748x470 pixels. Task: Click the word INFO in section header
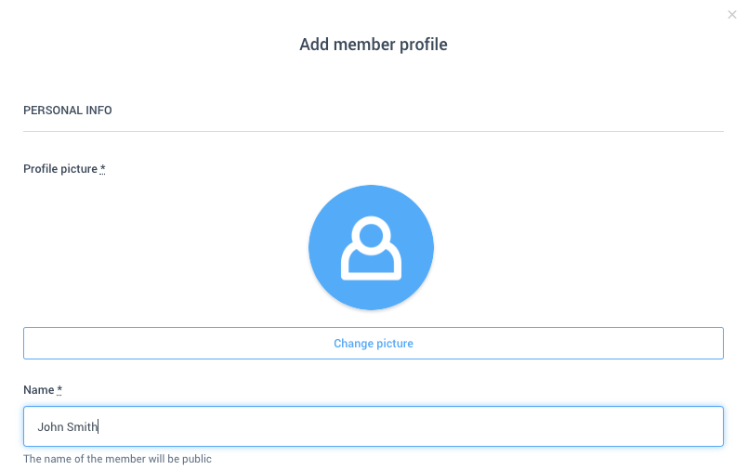[x=98, y=111]
